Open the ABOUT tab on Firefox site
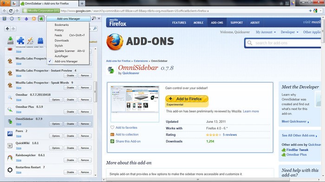 tap(255, 23)
